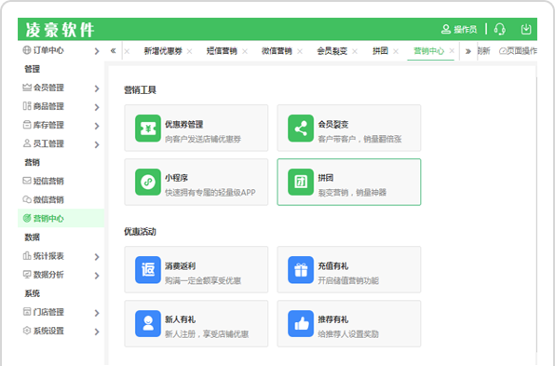Click the customer service headset icon
555x366 pixels.
(500, 29)
